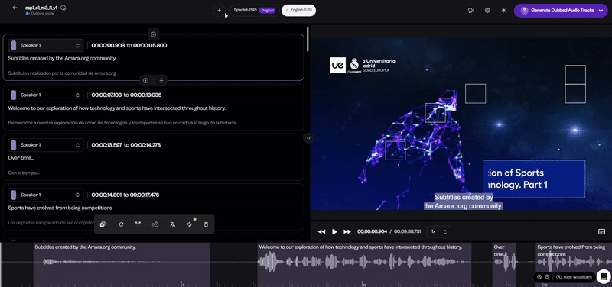Edit start time 00:00:07.103

106,95
